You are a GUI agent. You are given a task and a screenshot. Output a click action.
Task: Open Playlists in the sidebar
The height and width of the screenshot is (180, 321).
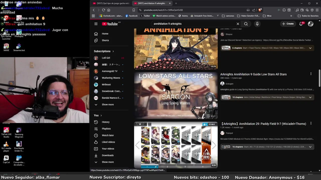[x=106, y=129]
